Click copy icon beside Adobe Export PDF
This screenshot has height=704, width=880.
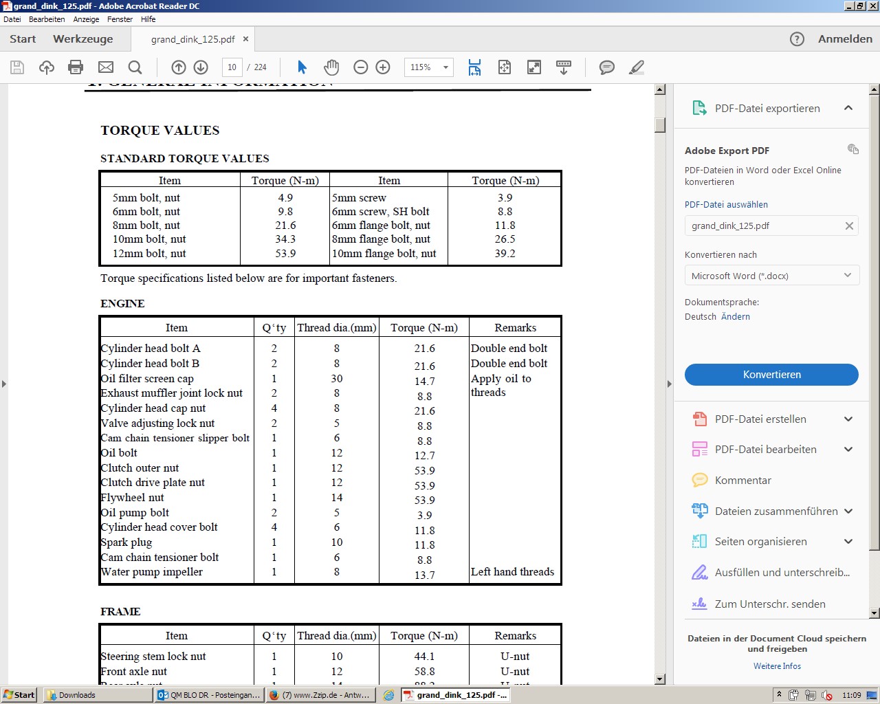pos(853,149)
